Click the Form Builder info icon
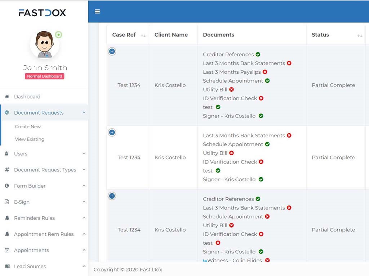 tap(7, 186)
